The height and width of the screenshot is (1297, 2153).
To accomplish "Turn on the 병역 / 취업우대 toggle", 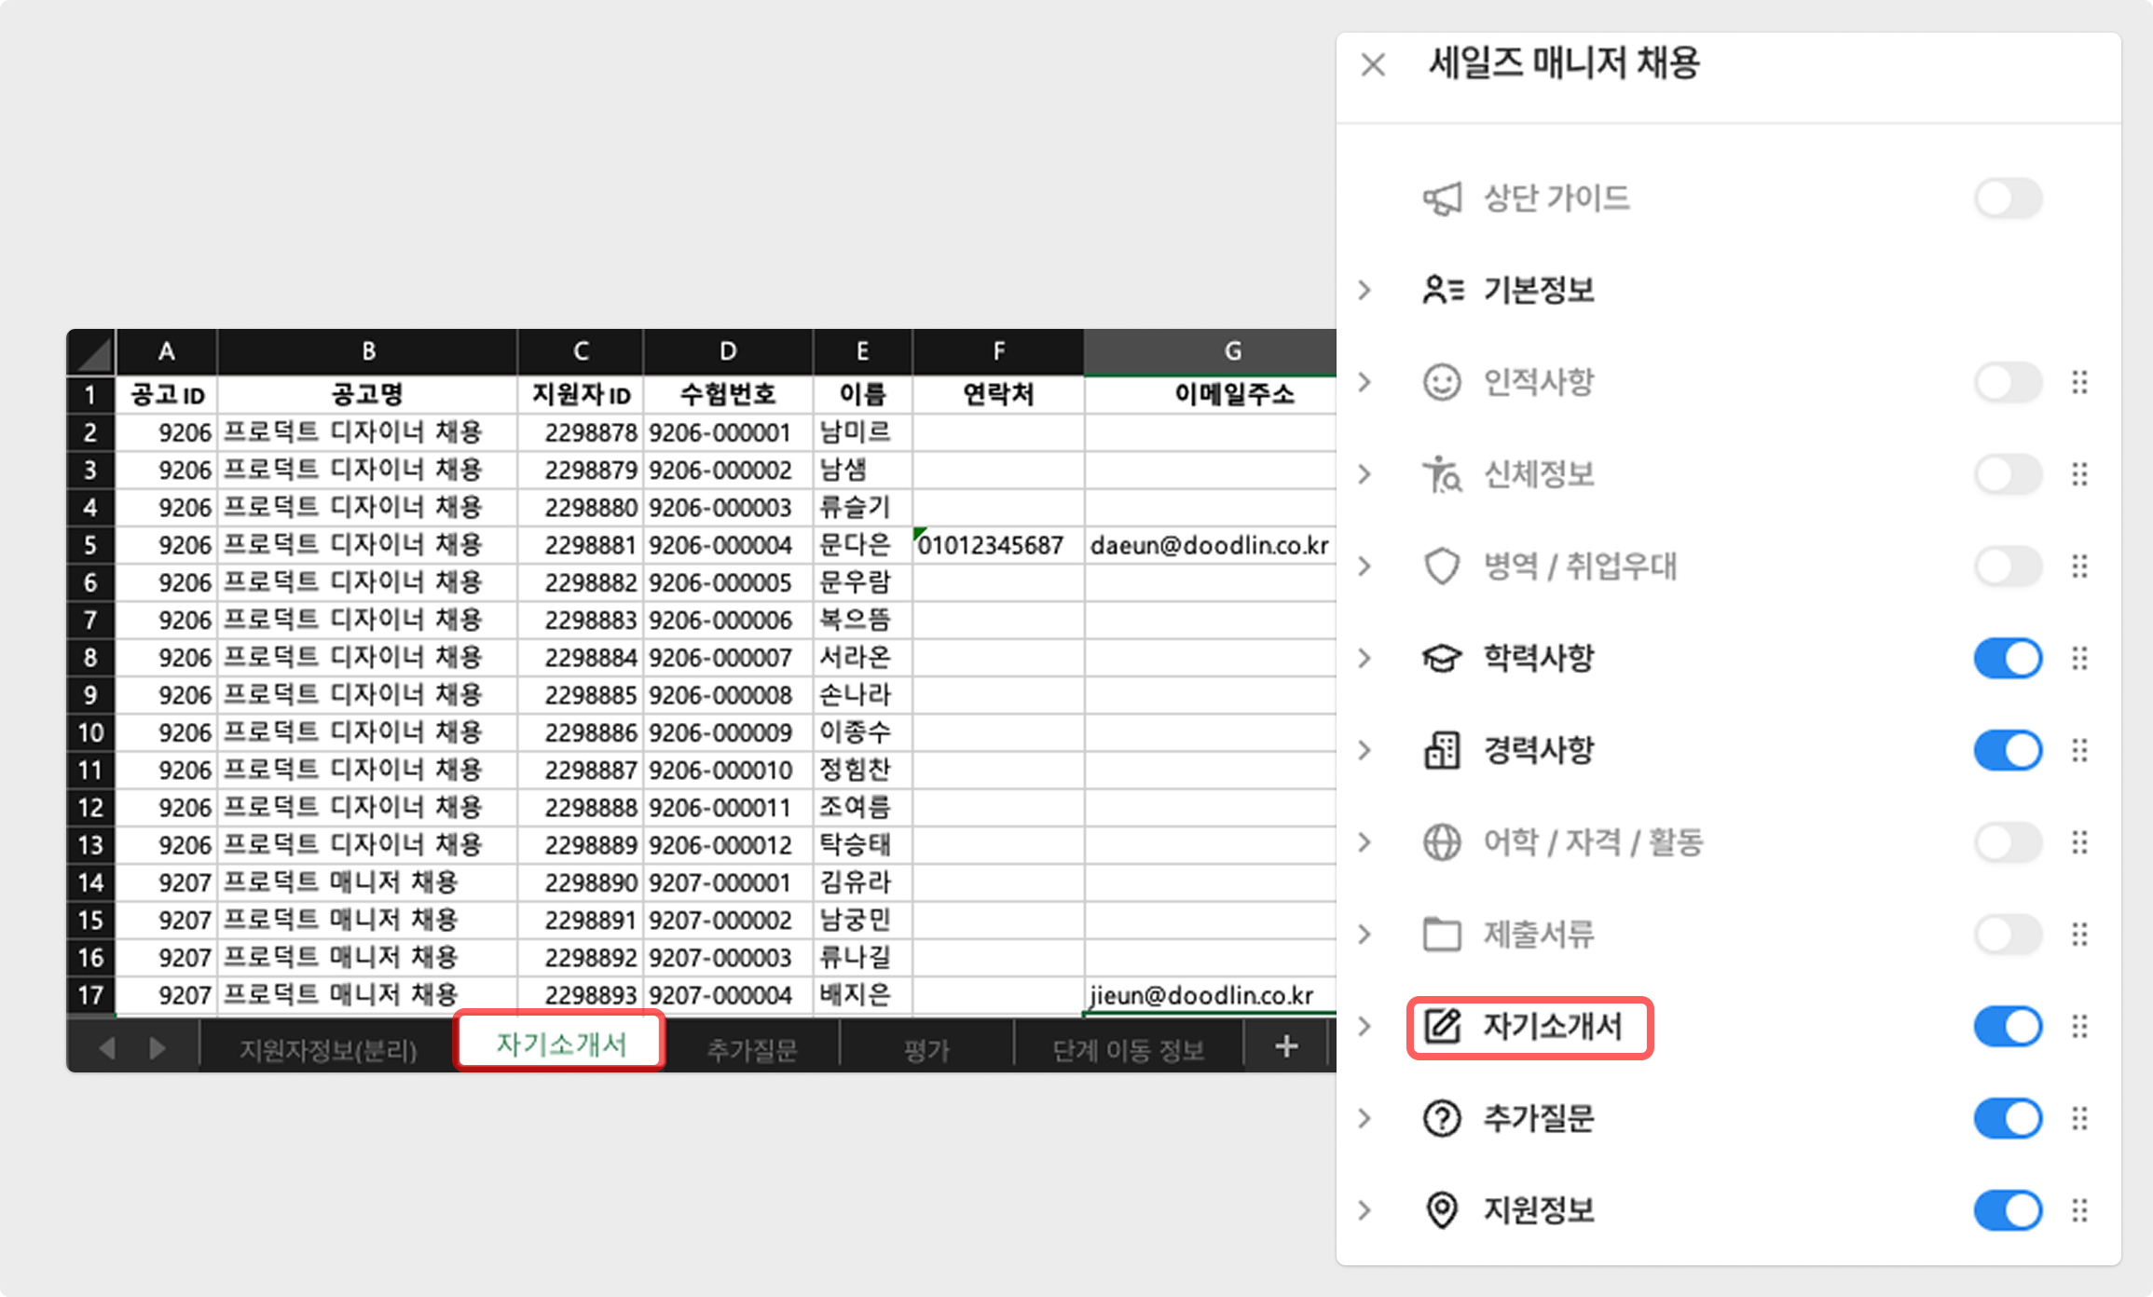I will pos(2008,566).
